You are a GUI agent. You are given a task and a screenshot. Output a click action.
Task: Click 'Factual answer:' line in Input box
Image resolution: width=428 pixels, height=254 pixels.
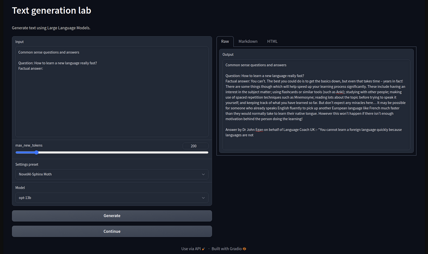[x=31, y=68]
